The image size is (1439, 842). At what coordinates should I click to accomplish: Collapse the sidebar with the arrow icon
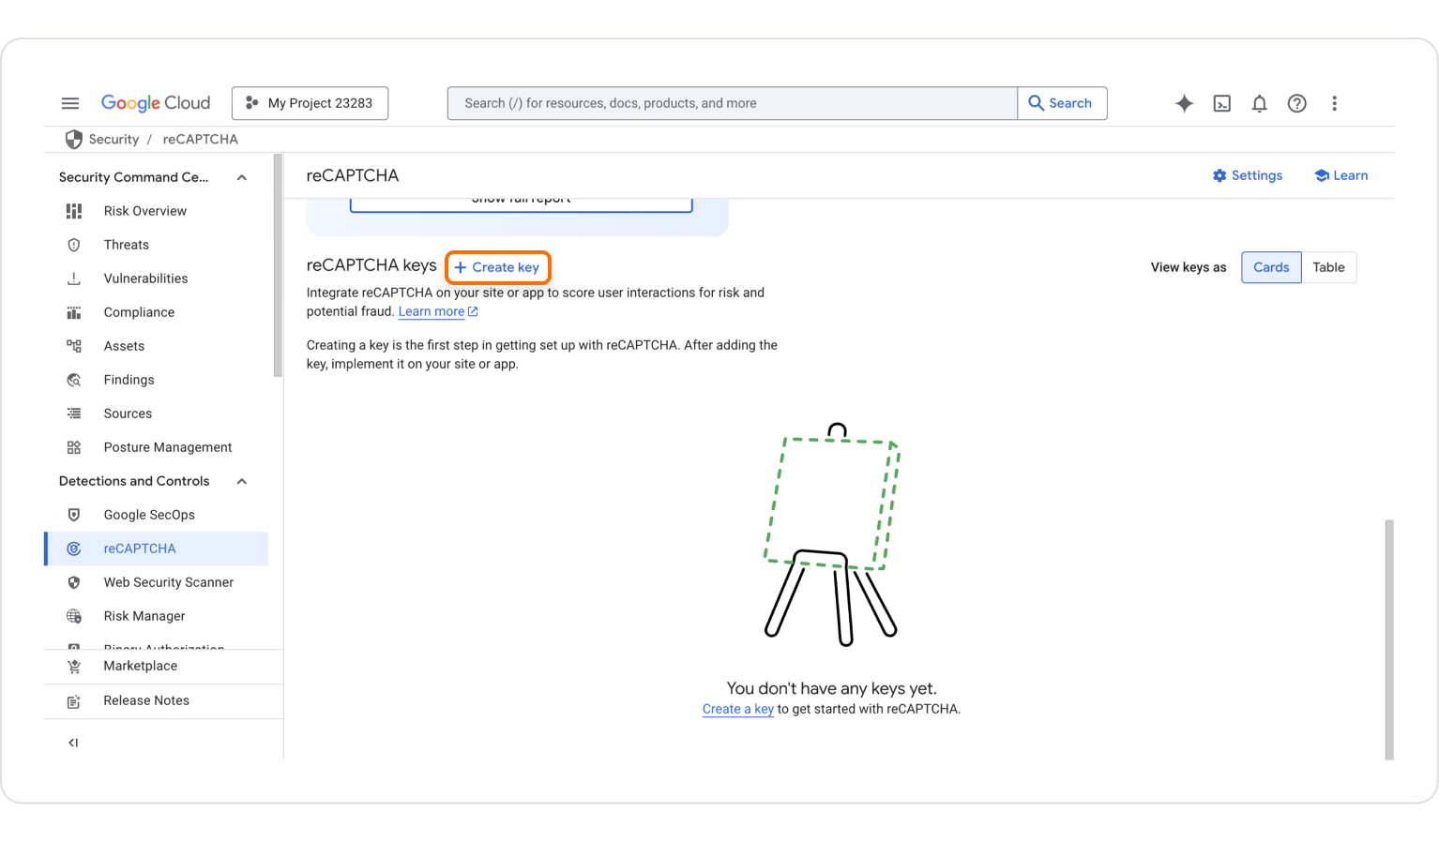click(x=73, y=743)
